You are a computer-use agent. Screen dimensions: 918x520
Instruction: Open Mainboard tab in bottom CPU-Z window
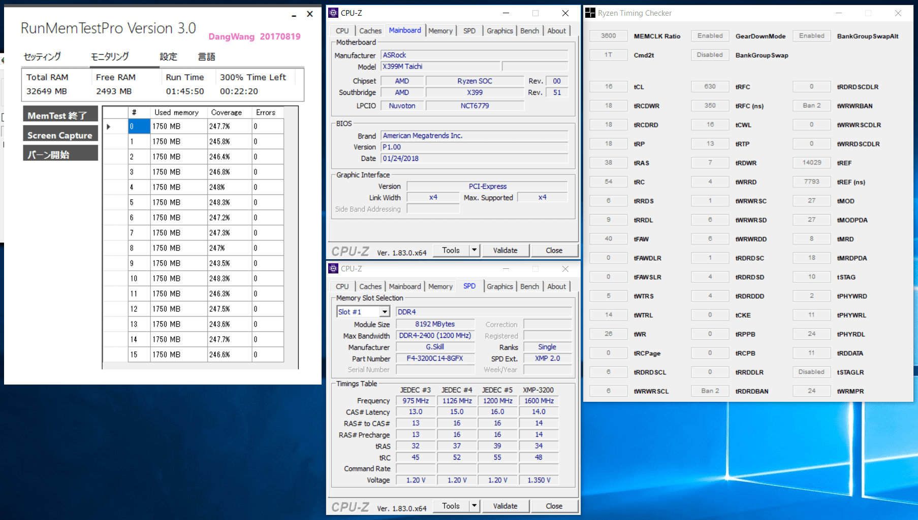point(405,287)
